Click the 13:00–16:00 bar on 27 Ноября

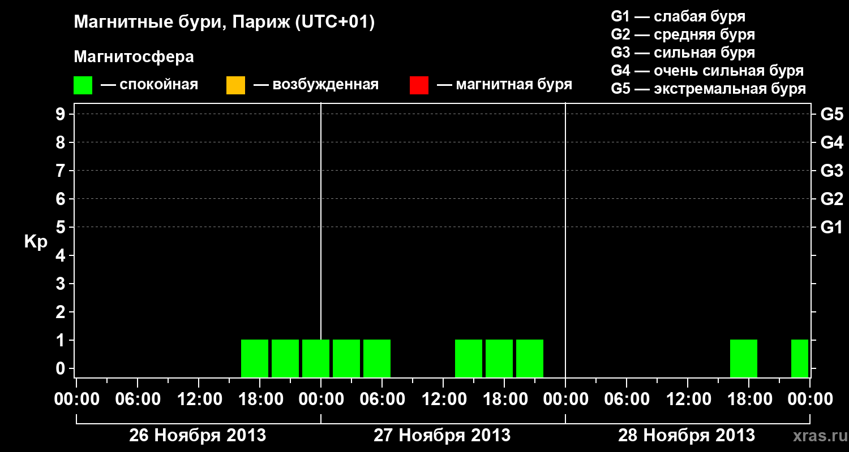click(469, 358)
